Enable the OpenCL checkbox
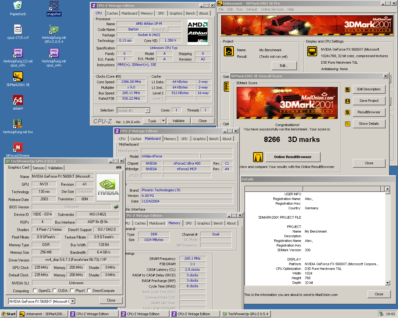 point(35,291)
